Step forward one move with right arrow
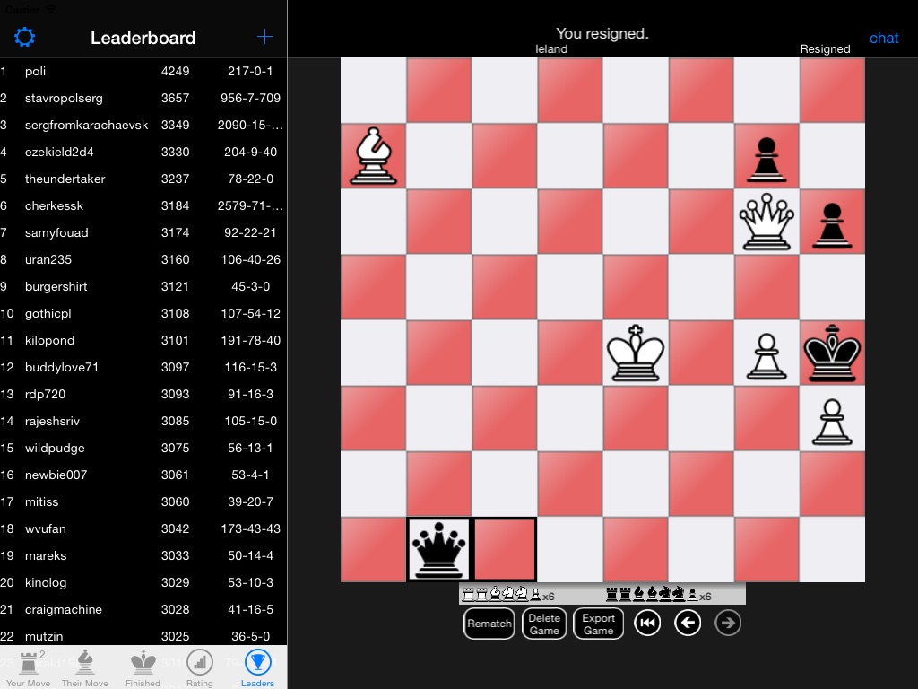Viewport: 918px width, 689px height. tap(728, 623)
